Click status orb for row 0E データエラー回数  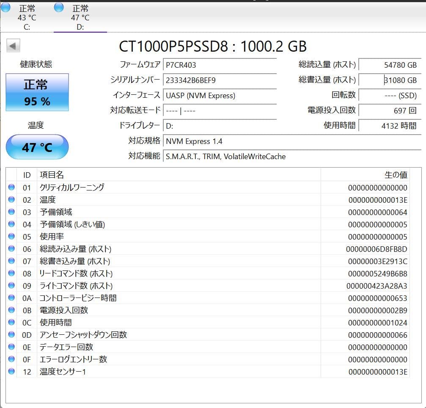tap(11, 347)
